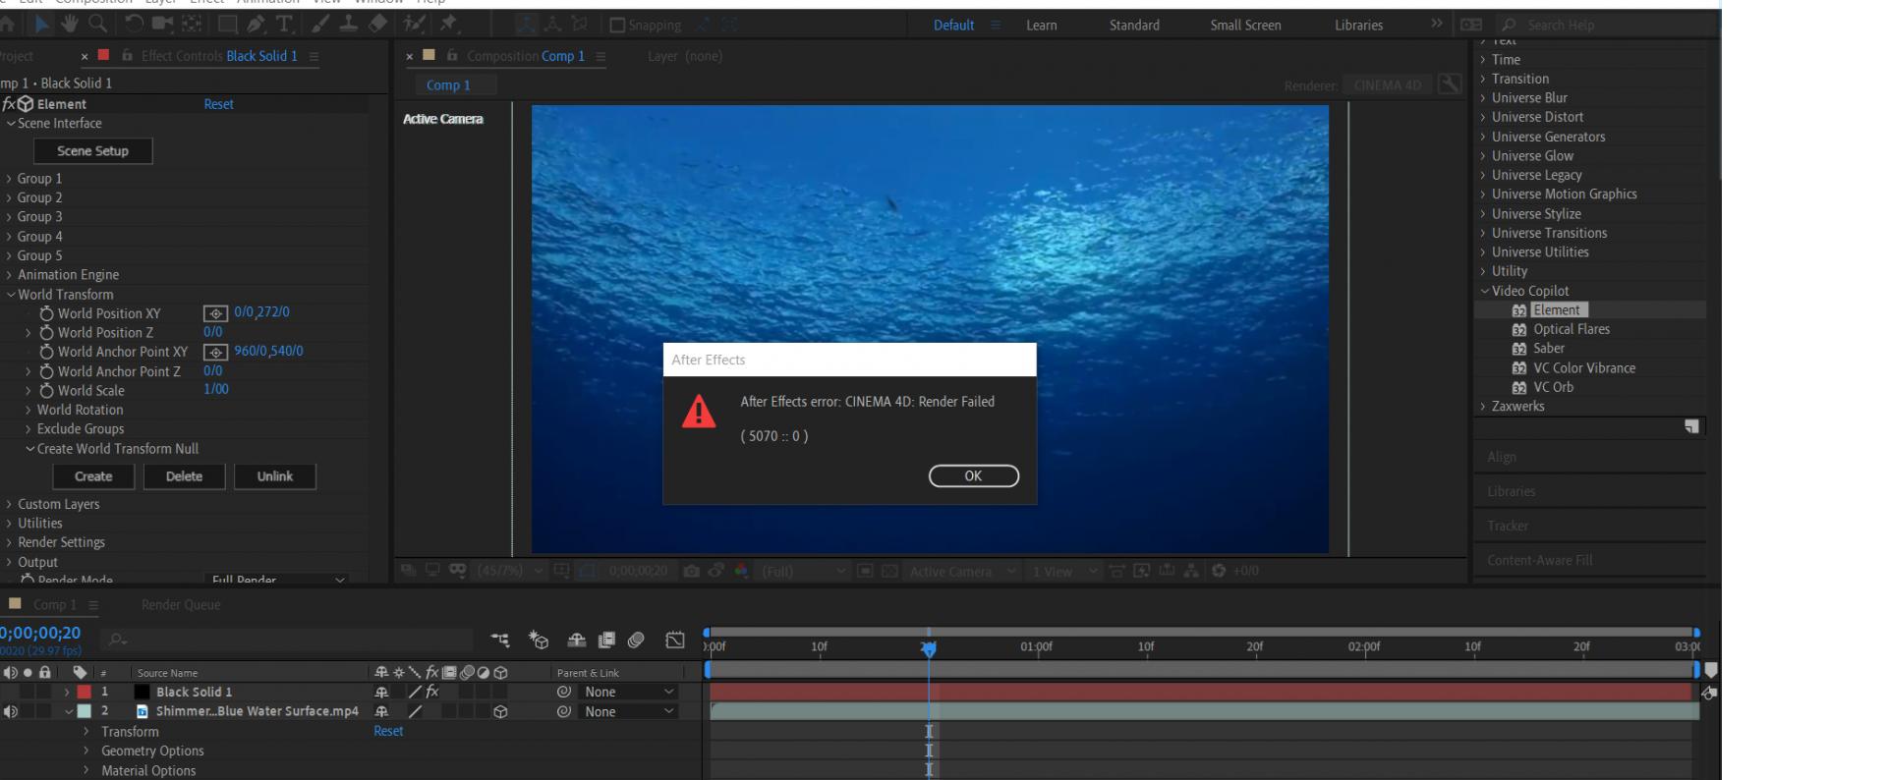1887x780 pixels.
Task: Select the Zoom magnifier tool
Action: [97, 24]
